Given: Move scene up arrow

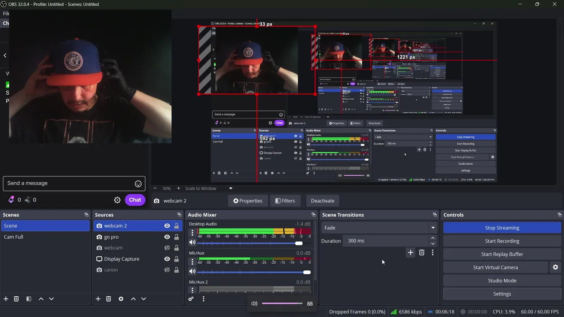Looking at the screenshot, I should click(x=41, y=299).
